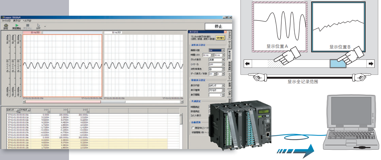The image size is (381, 160).
Task: Click the pink 50 ms/マス label above left waveform
Action: click(x=32, y=32)
